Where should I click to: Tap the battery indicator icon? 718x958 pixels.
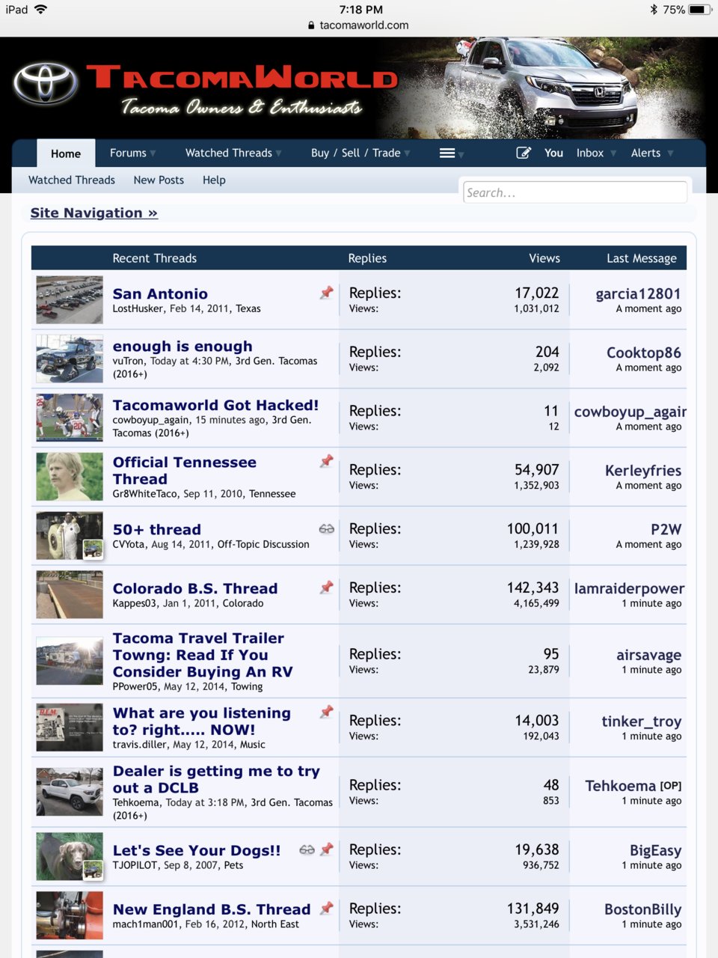(x=699, y=10)
